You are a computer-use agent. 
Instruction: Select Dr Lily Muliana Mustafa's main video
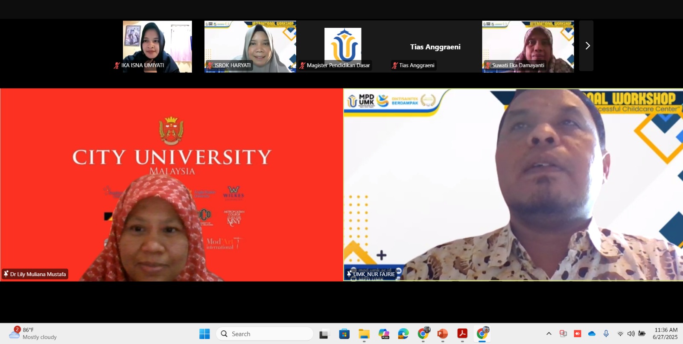point(172,185)
